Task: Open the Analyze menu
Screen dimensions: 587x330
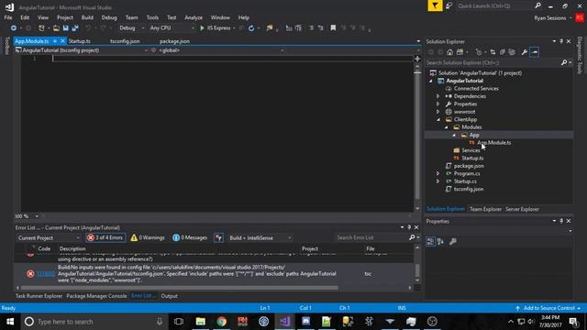Action: [194, 17]
